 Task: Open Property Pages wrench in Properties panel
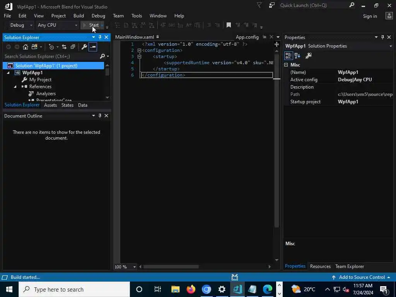[308, 56]
